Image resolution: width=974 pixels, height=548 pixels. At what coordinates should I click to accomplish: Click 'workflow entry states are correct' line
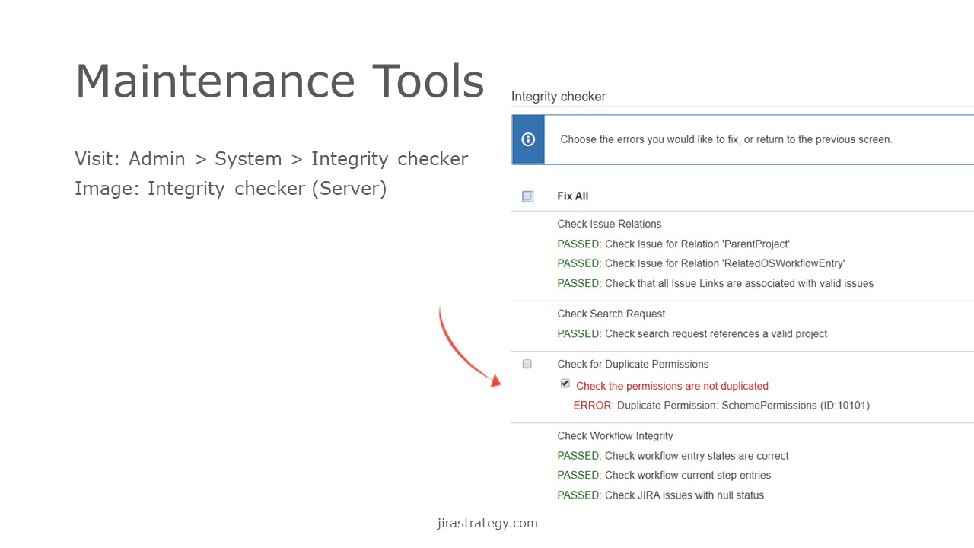point(673,456)
